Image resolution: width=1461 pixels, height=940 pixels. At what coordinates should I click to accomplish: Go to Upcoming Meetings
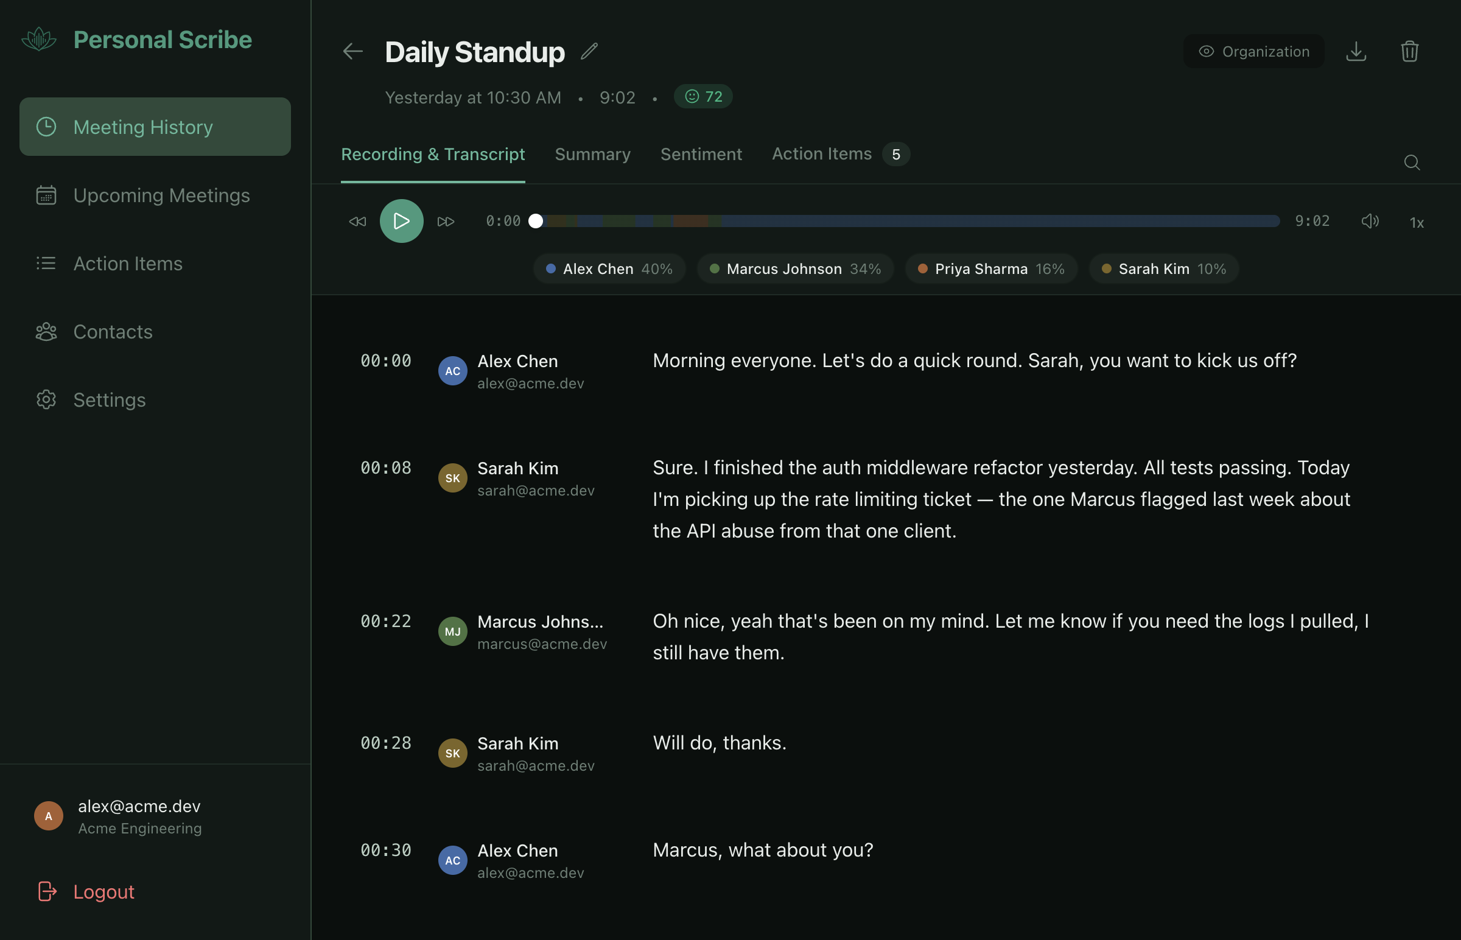click(155, 195)
